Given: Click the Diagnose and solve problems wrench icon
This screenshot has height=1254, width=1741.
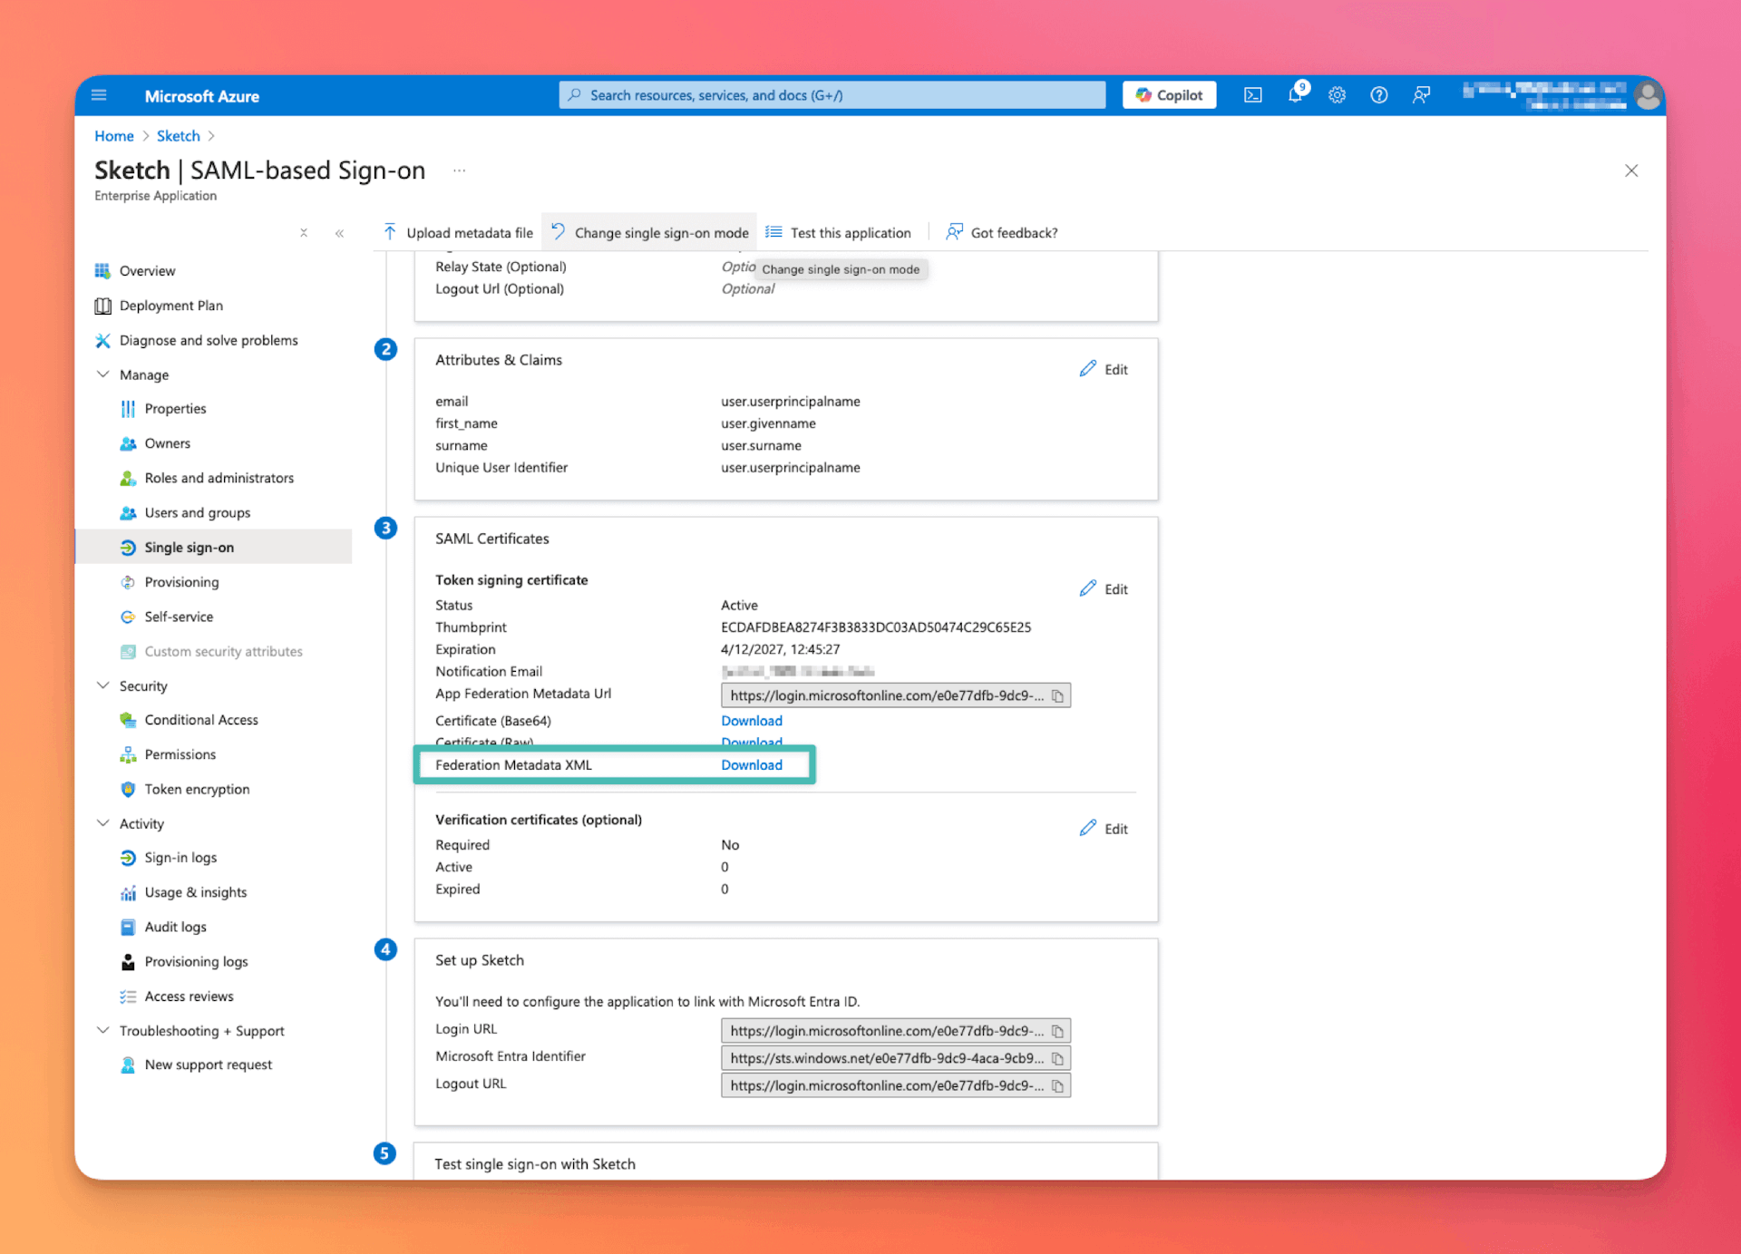Looking at the screenshot, I should (102, 340).
